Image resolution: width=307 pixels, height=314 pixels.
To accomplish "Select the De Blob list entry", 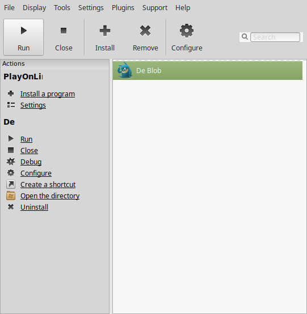I will pos(208,70).
